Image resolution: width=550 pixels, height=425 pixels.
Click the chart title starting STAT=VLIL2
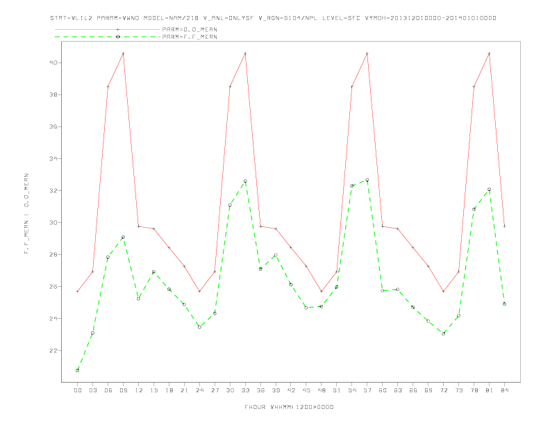click(273, 18)
